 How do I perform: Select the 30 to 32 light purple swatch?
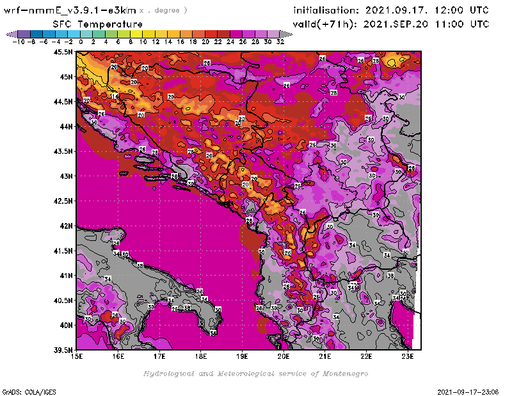coord(274,34)
